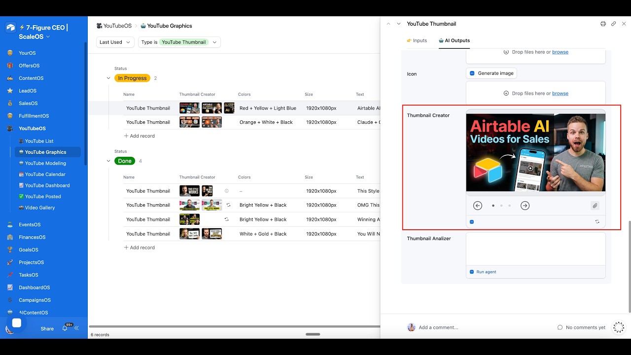631x355 pixels.
Task: Click the white square widget button
Action: point(16,323)
